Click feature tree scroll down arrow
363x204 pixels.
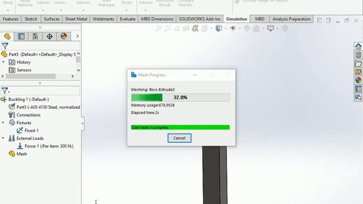[78, 70]
